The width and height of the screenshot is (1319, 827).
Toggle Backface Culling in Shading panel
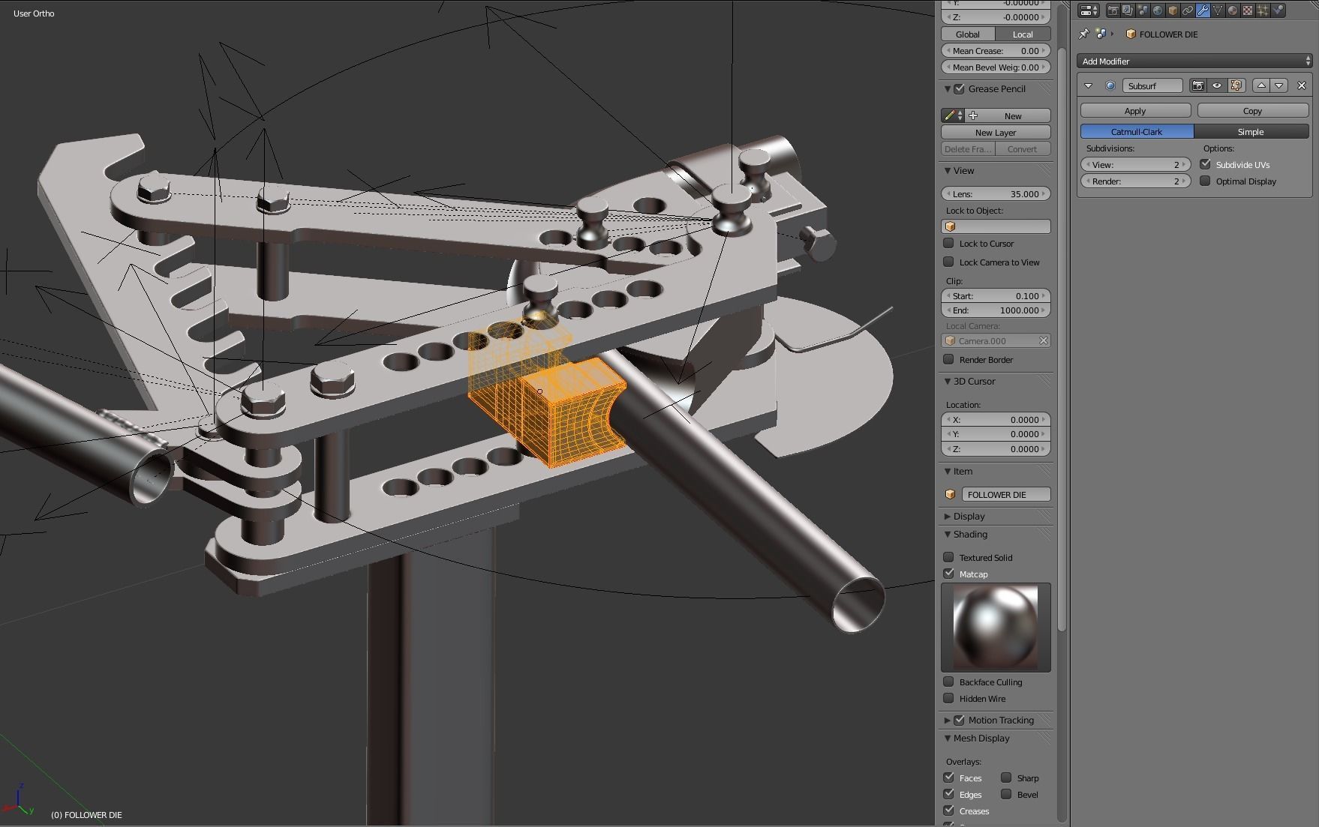(x=949, y=682)
